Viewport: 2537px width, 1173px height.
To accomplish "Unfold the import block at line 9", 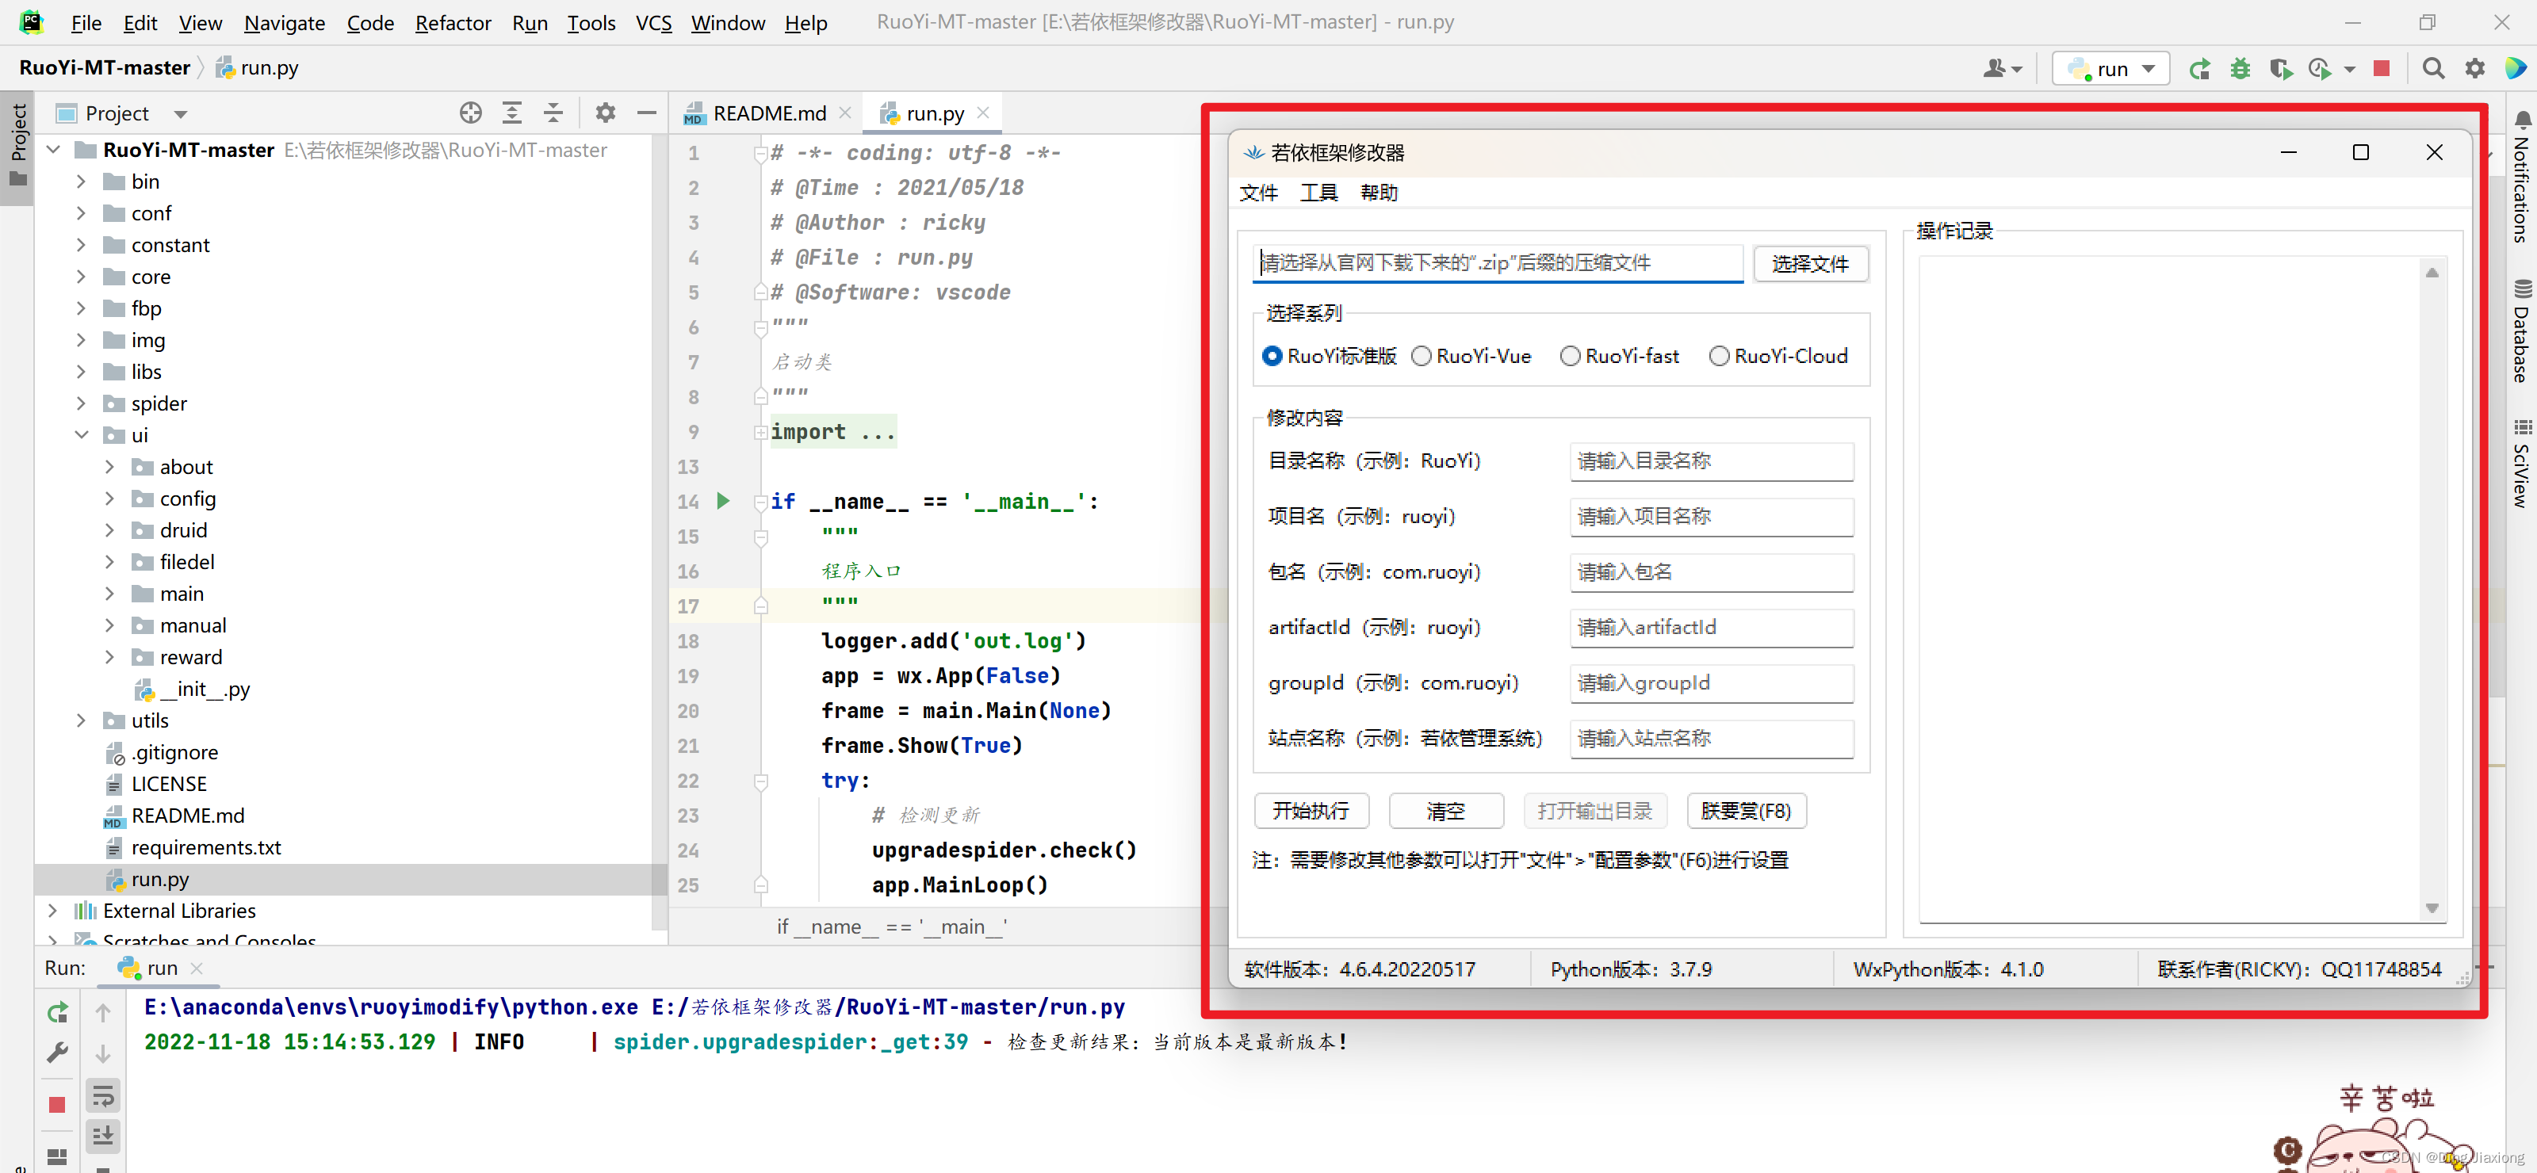I will point(760,433).
